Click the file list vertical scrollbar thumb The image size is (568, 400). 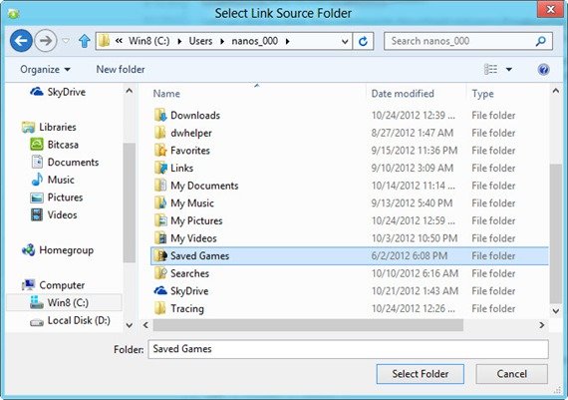[x=556, y=233]
